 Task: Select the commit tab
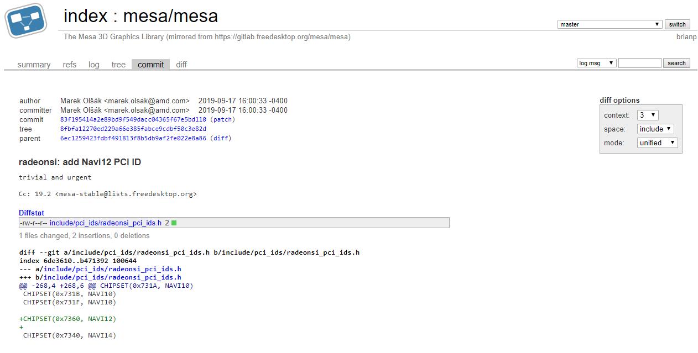coord(151,65)
